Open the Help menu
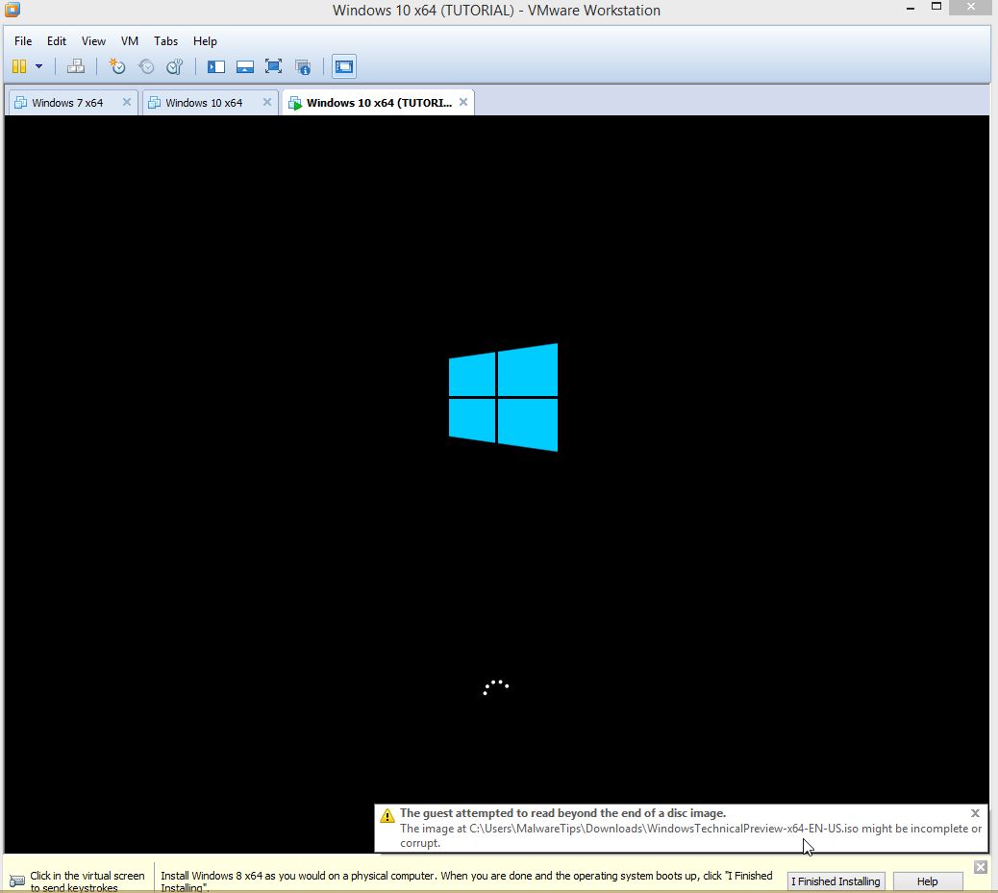The height and width of the screenshot is (893, 998). pos(205,40)
